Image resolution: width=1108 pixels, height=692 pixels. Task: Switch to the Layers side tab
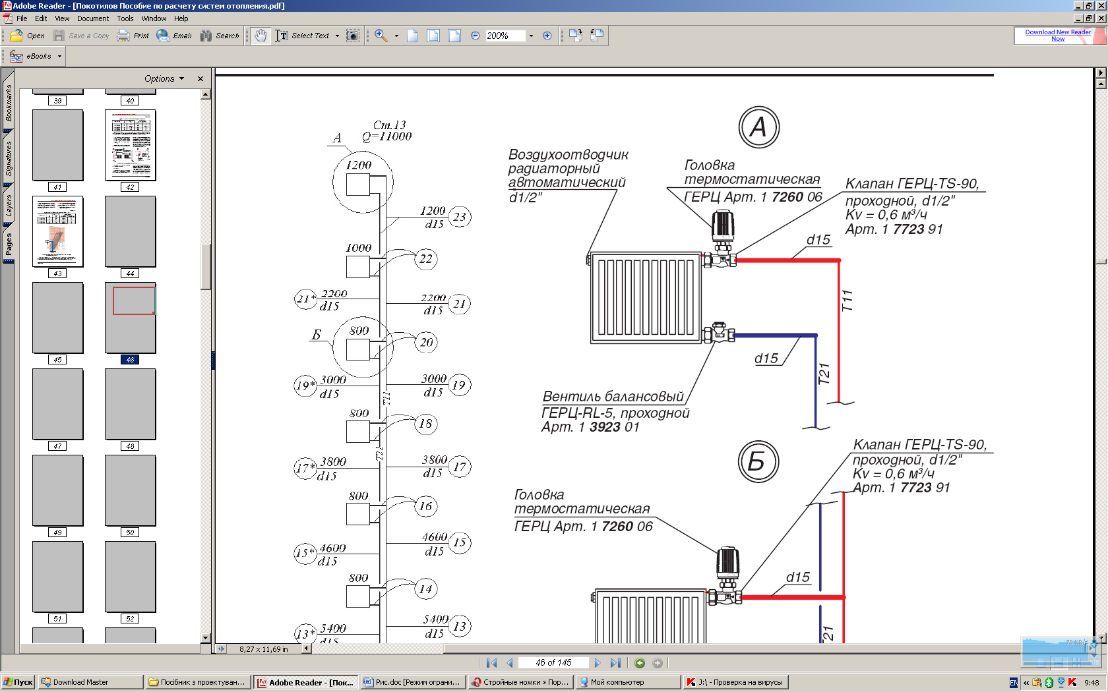(9, 205)
